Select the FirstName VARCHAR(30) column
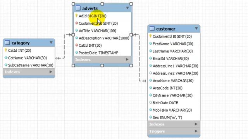Image resolution: width=248 pixels, height=139 pixels. 173,44
